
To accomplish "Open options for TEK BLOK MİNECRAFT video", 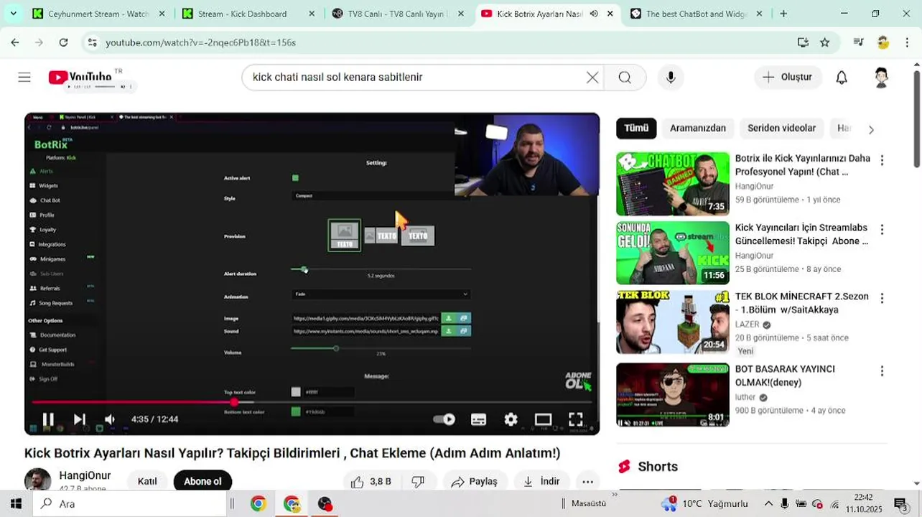I will click(882, 298).
